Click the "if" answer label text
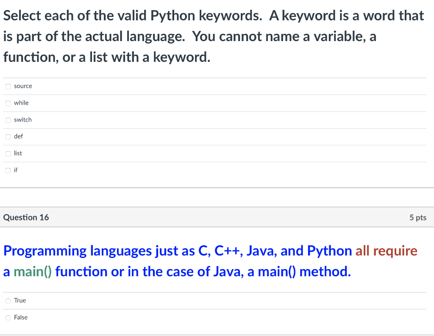Image resolution: width=434 pixels, height=336 pixels. [x=16, y=170]
